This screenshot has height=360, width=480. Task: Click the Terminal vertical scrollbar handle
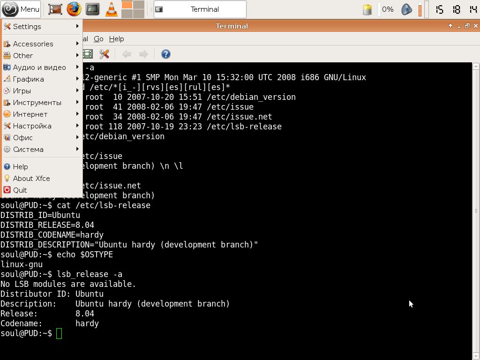[476, 210]
